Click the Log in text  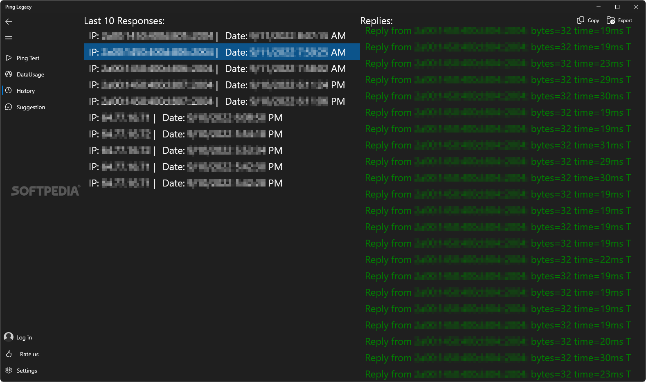(x=24, y=337)
